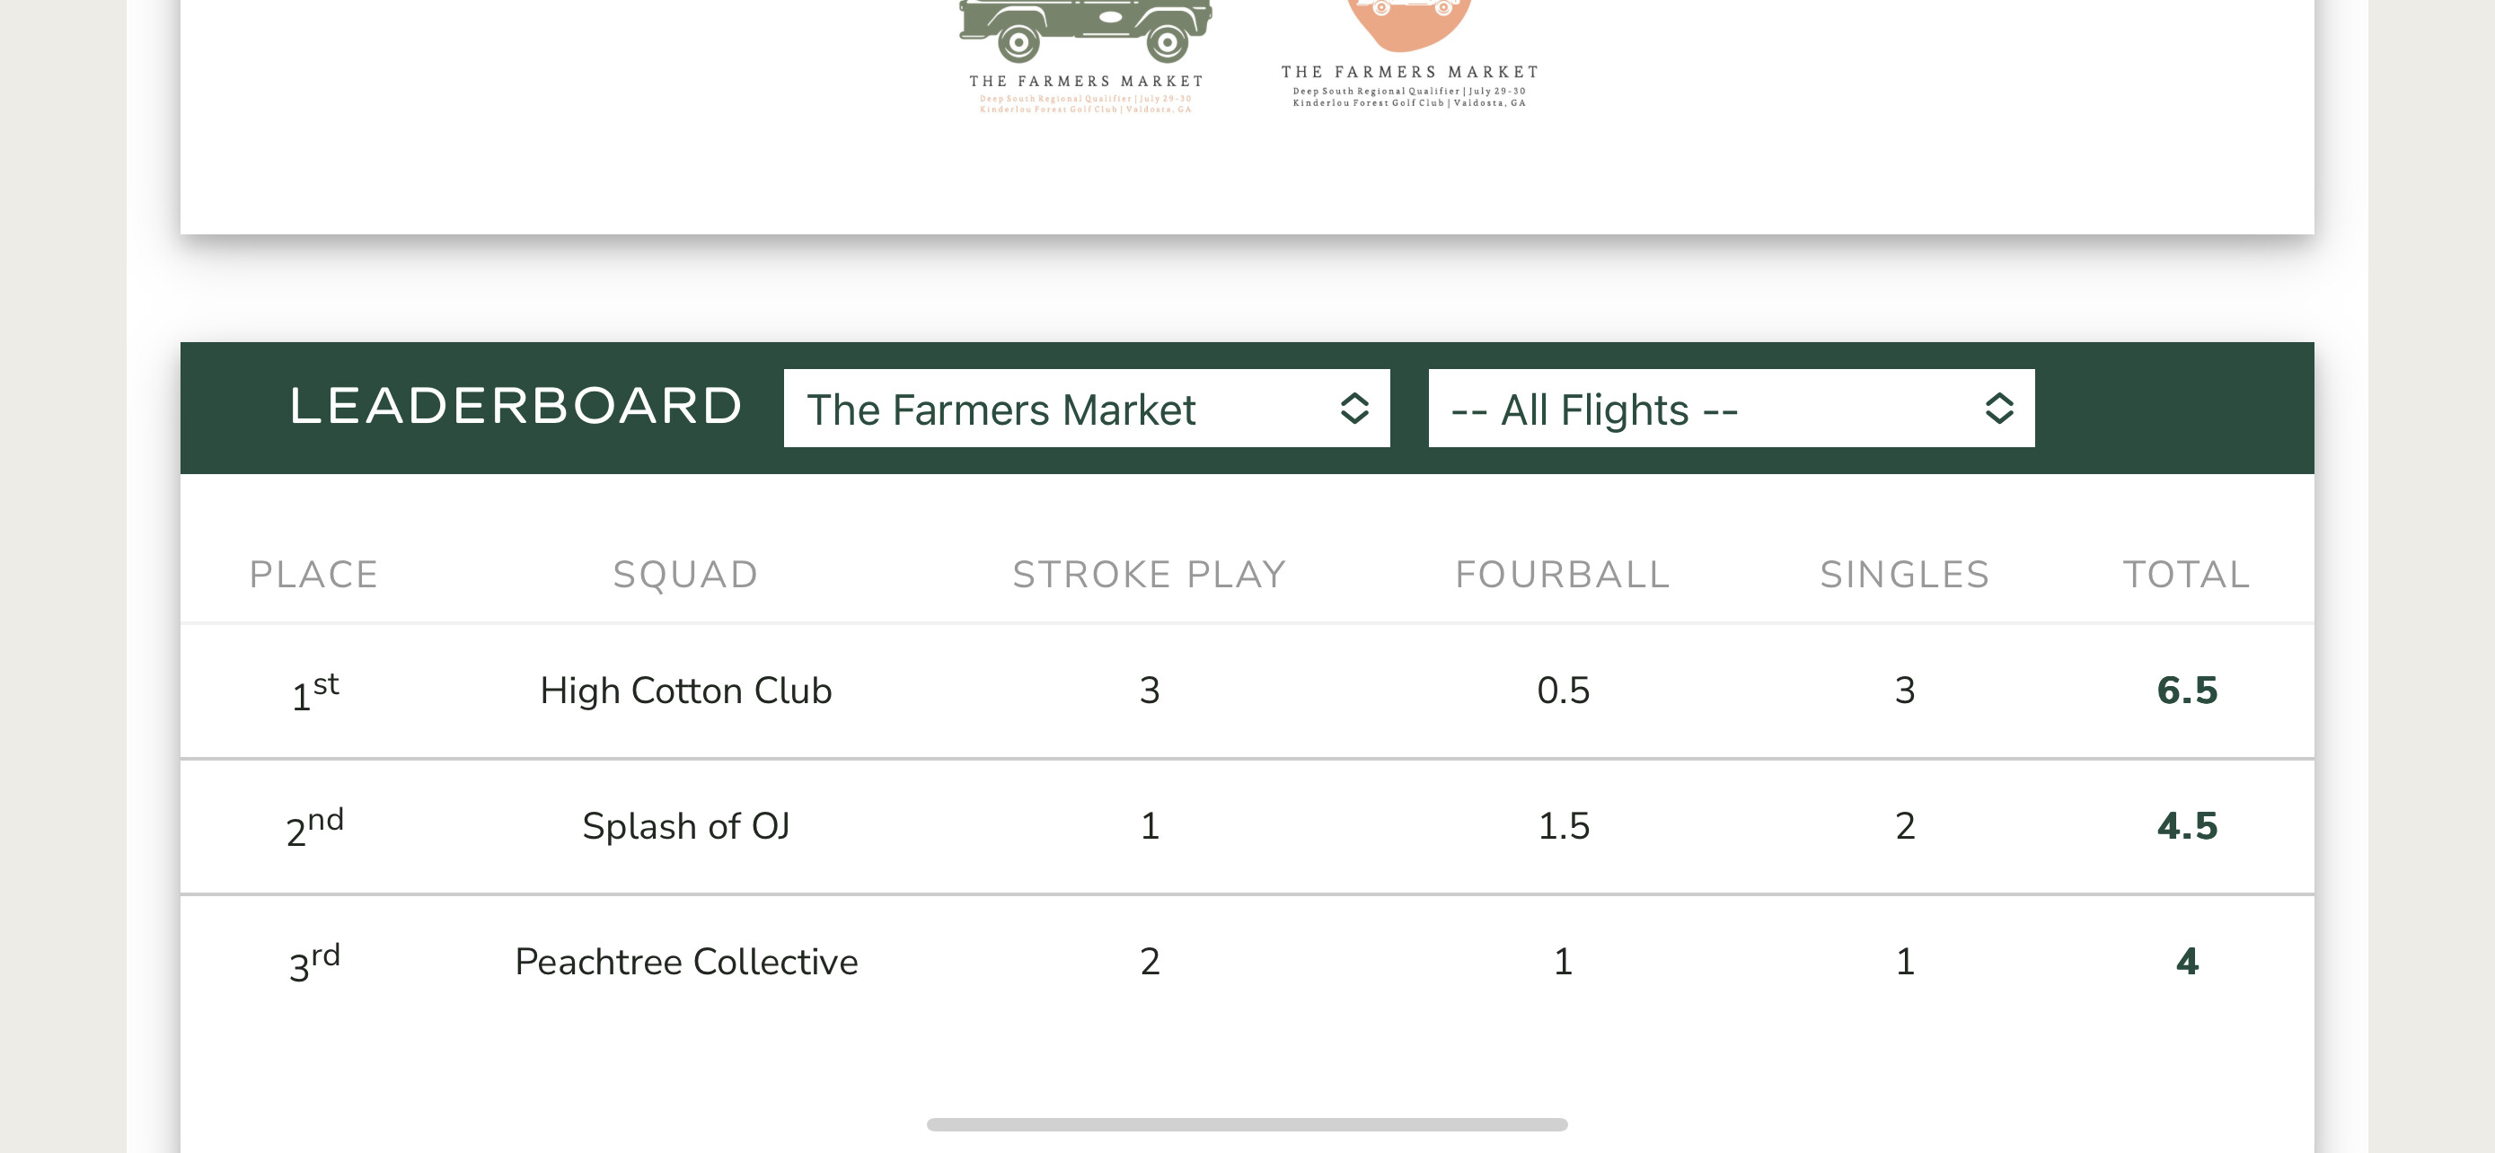The image size is (2495, 1153).
Task: Click the SQUAD column header
Action: [684, 575]
